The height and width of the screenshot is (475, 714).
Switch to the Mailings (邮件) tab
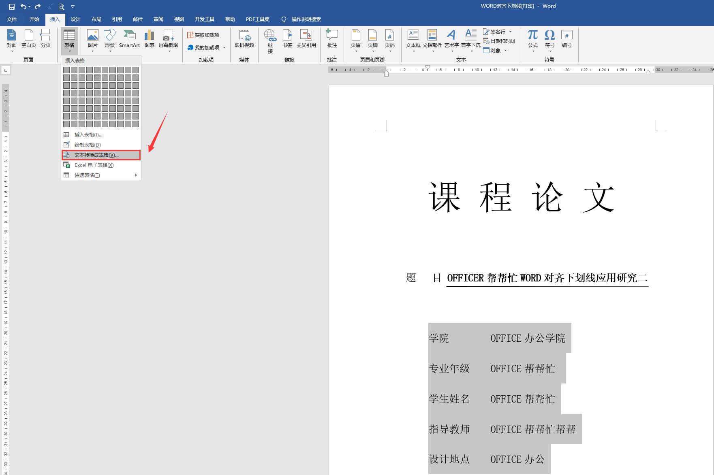coord(137,19)
